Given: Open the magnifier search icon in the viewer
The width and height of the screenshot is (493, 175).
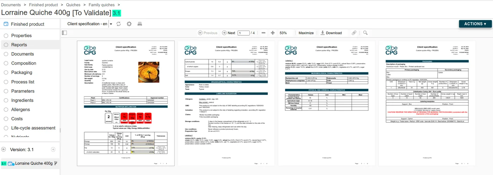Looking at the screenshot, I should point(366,33).
